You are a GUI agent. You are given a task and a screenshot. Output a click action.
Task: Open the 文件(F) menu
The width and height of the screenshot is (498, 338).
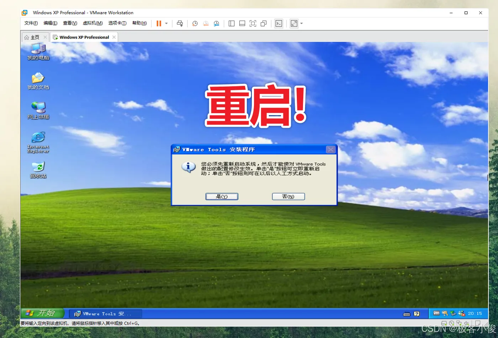click(x=31, y=23)
